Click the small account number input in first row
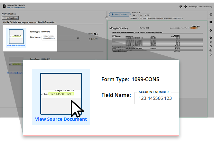Viewport: 214px width, 142px height. [x=61, y=38]
